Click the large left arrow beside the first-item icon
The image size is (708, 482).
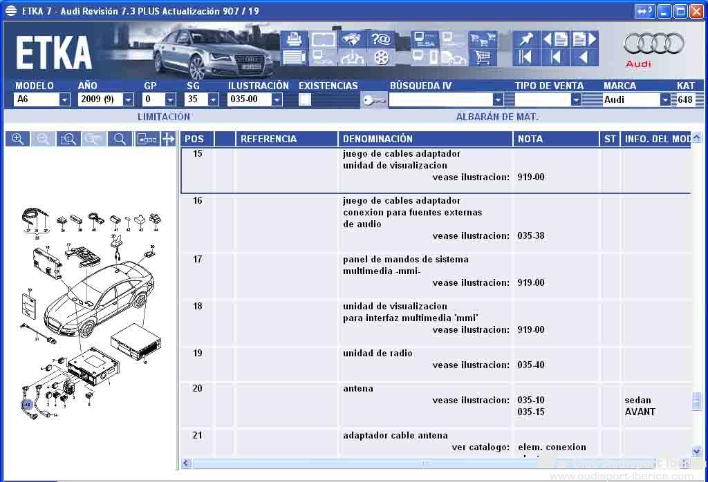point(555,58)
